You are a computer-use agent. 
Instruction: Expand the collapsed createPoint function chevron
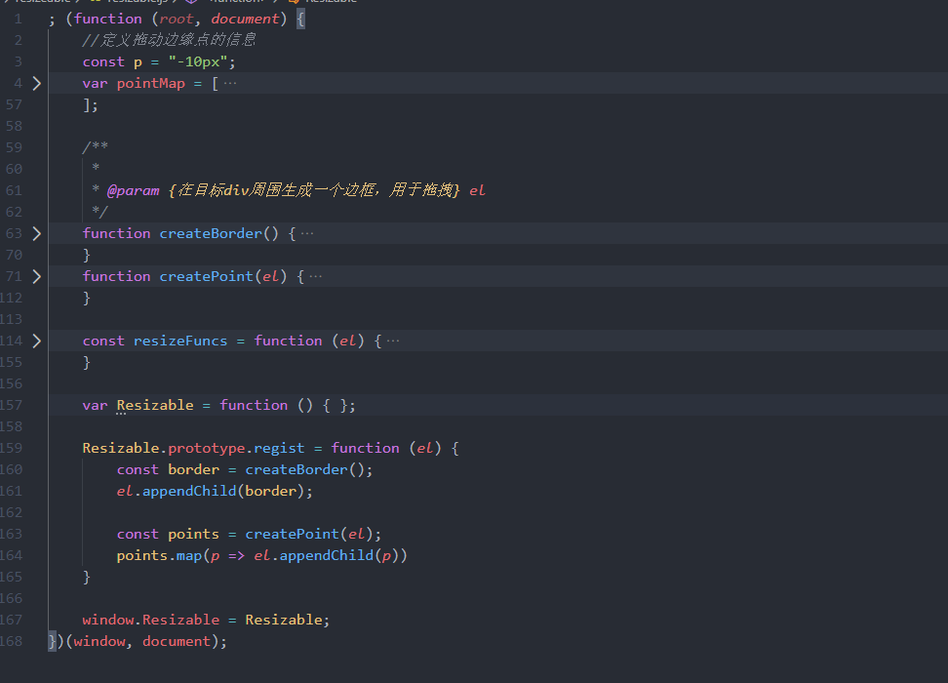pyautogui.click(x=37, y=276)
